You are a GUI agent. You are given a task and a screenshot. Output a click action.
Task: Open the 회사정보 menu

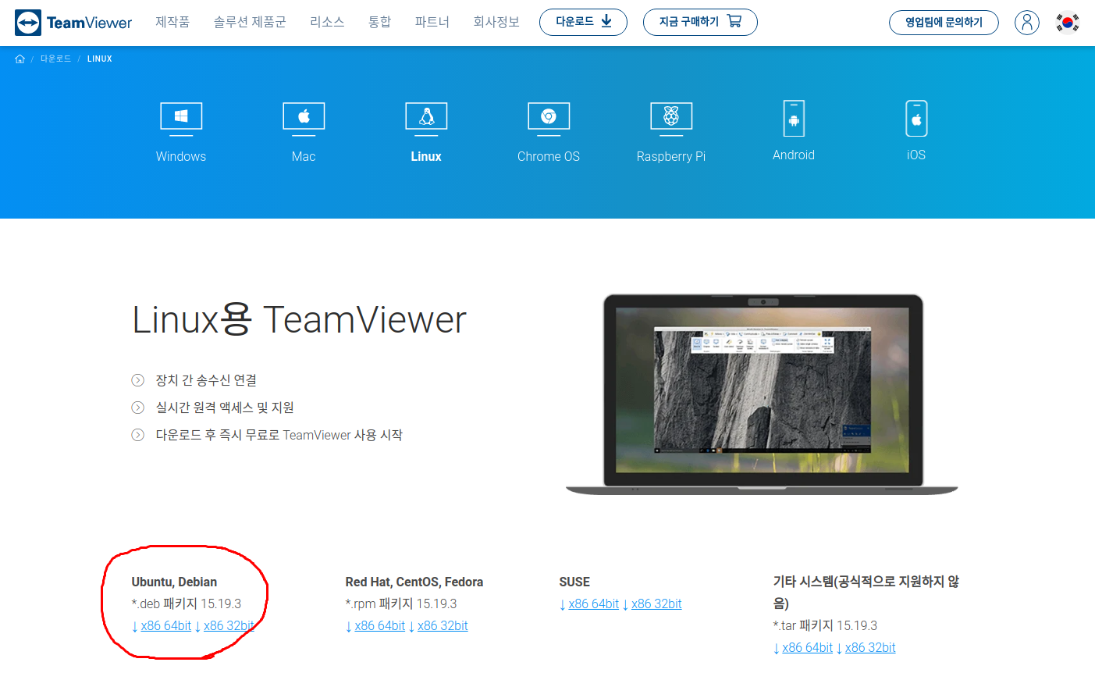496,22
